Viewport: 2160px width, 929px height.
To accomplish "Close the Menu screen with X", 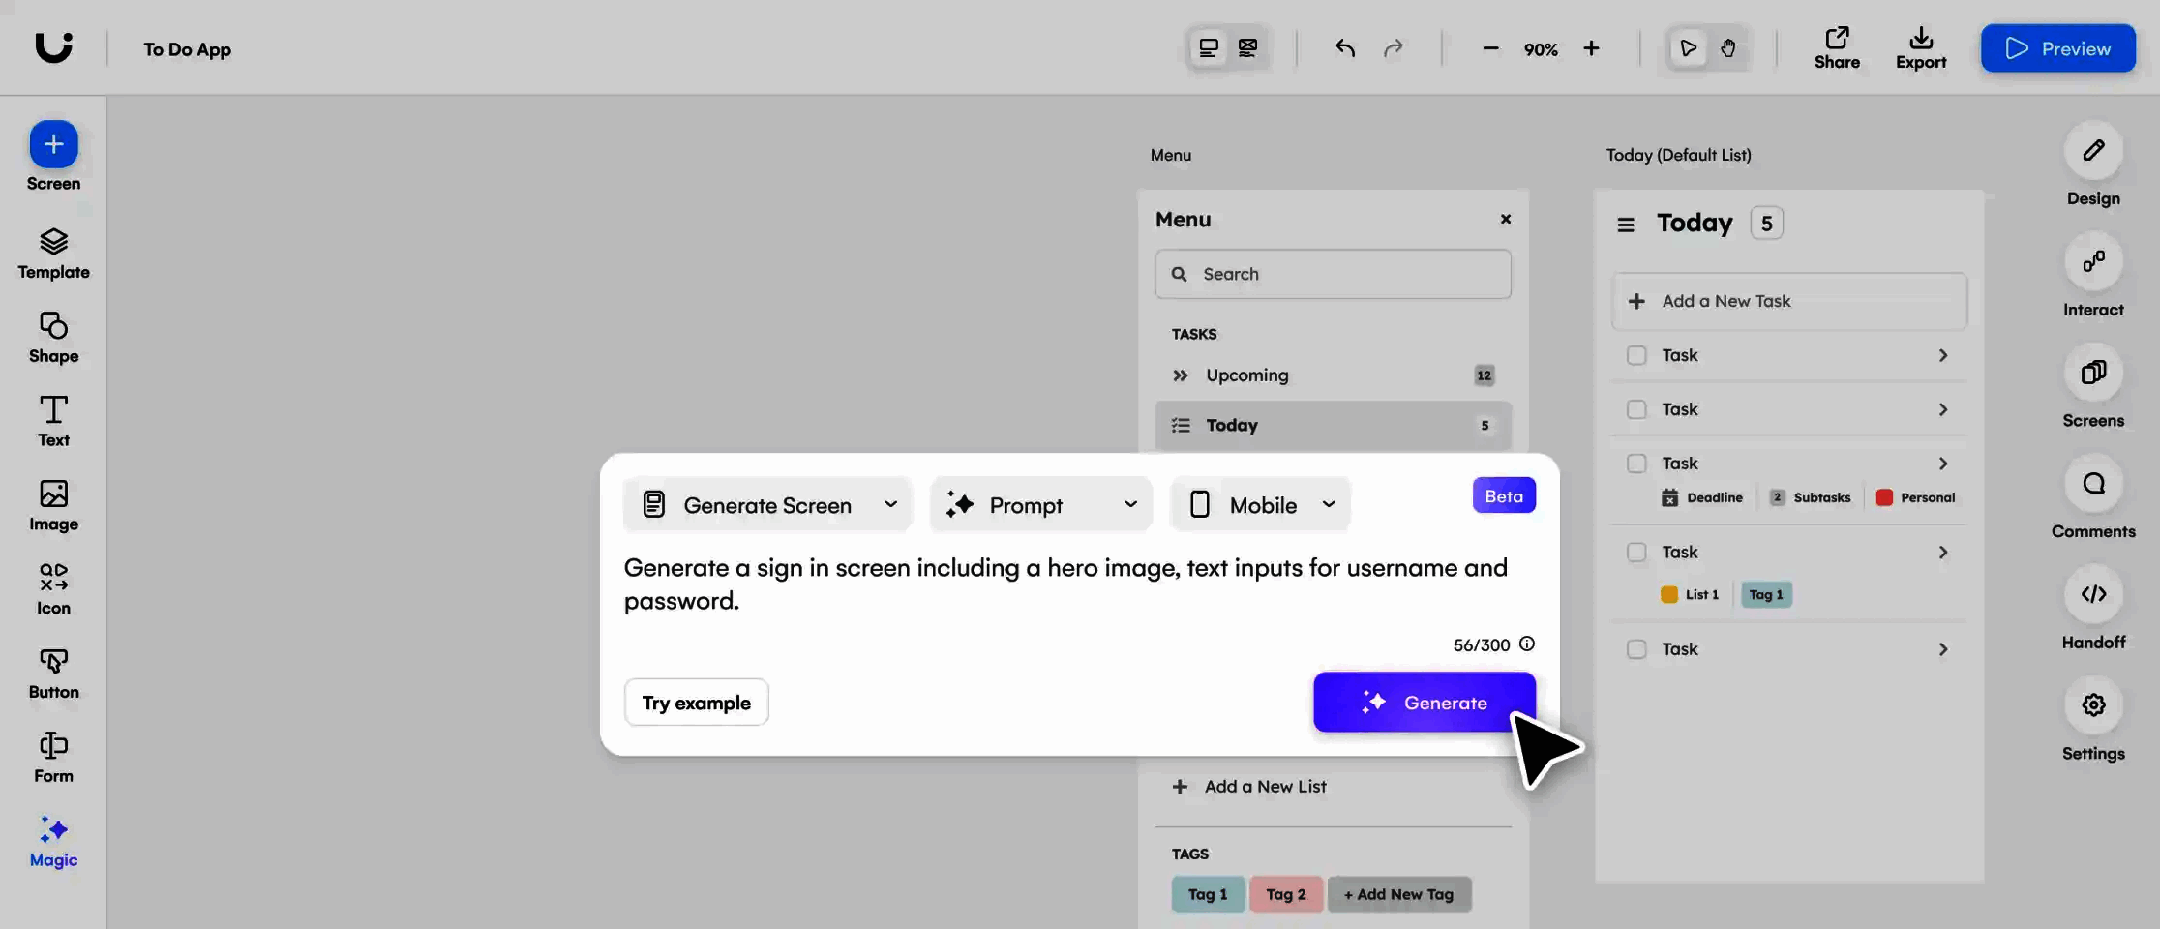I will pos(1506,220).
